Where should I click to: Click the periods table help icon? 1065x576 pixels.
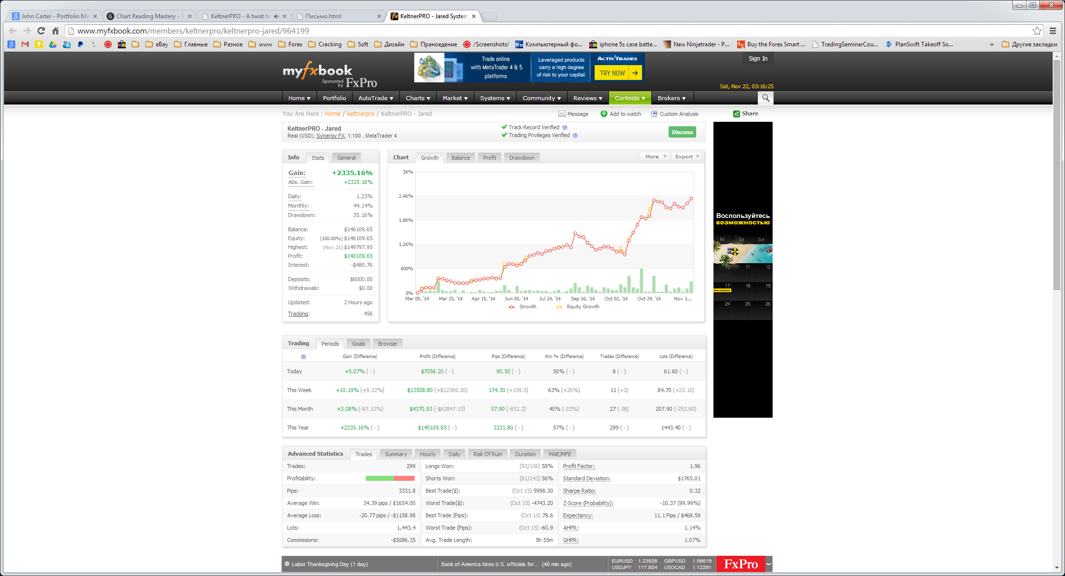pyautogui.click(x=303, y=357)
